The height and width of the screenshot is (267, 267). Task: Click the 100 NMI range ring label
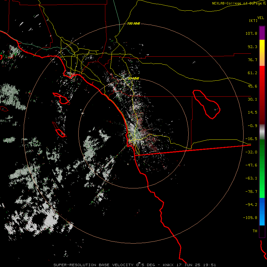click(x=133, y=23)
